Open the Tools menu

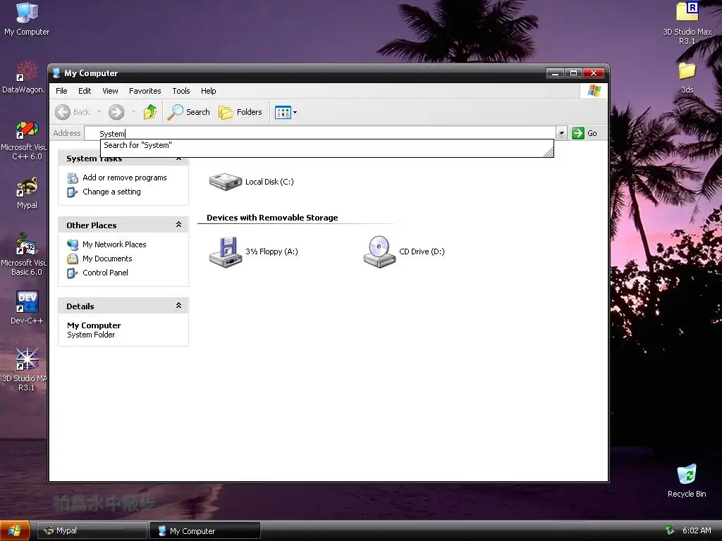[181, 91]
